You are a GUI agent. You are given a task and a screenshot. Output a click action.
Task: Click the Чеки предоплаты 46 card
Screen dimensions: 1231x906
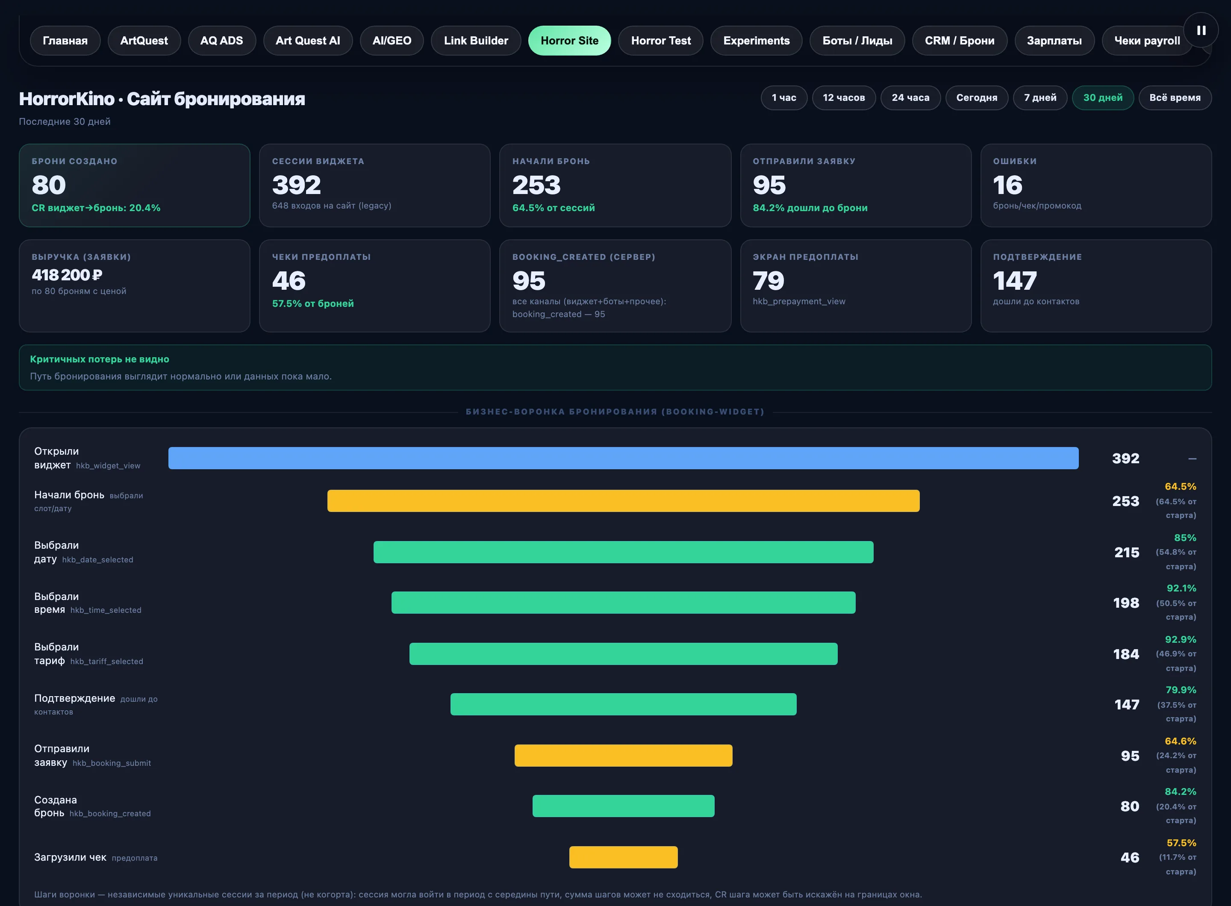pyautogui.click(x=375, y=286)
